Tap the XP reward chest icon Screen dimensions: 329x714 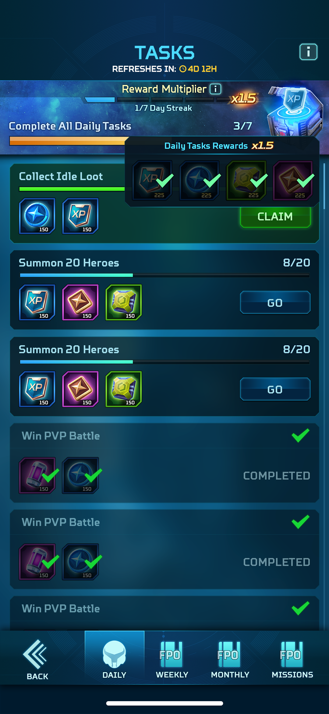pos(294,111)
